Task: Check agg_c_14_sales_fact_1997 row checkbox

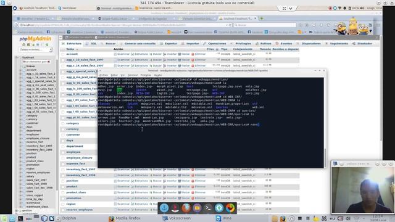Action: (x=63, y=66)
